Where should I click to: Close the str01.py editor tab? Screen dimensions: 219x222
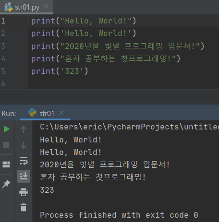click(46, 7)
